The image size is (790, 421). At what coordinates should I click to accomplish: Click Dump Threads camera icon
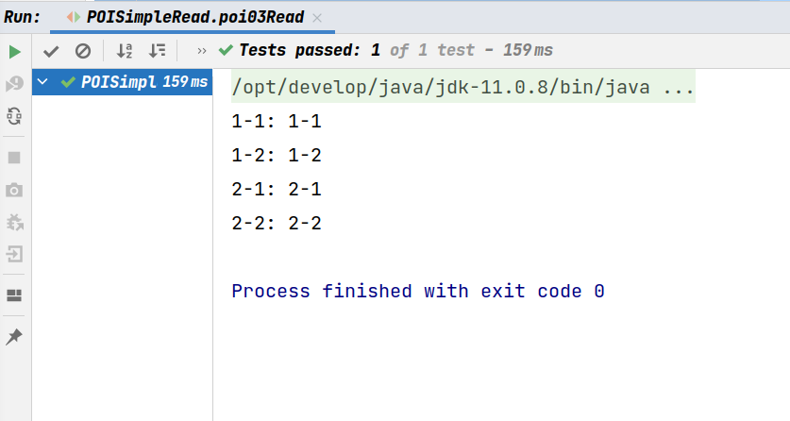tap(14, 191)
